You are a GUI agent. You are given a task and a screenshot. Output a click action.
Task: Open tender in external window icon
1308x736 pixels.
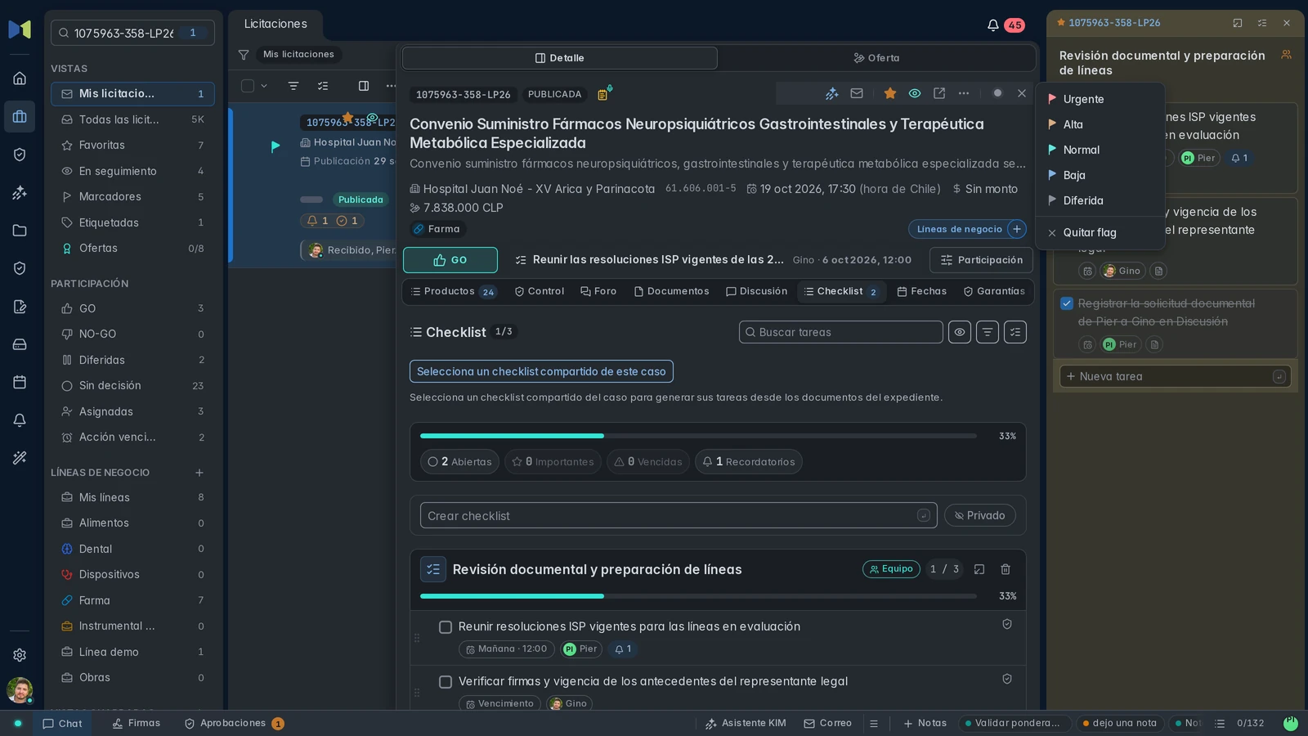pyautogui.click(x=939, y=93)
